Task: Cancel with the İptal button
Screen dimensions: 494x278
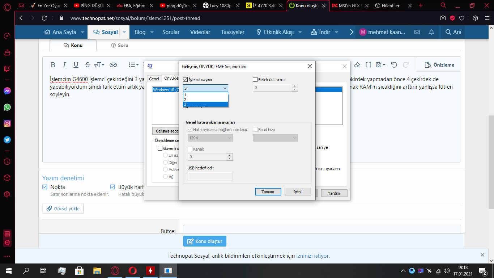Action: point(297,192)
